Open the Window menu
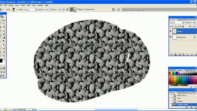This screenshot has width=197, height=111. tap(40, 5)
